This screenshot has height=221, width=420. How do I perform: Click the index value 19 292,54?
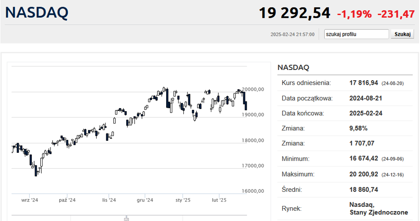(x=294, y=13)
